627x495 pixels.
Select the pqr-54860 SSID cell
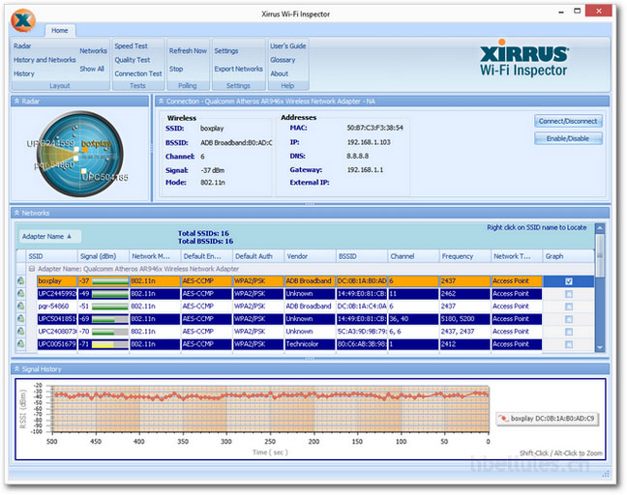[x=57, y=306]
